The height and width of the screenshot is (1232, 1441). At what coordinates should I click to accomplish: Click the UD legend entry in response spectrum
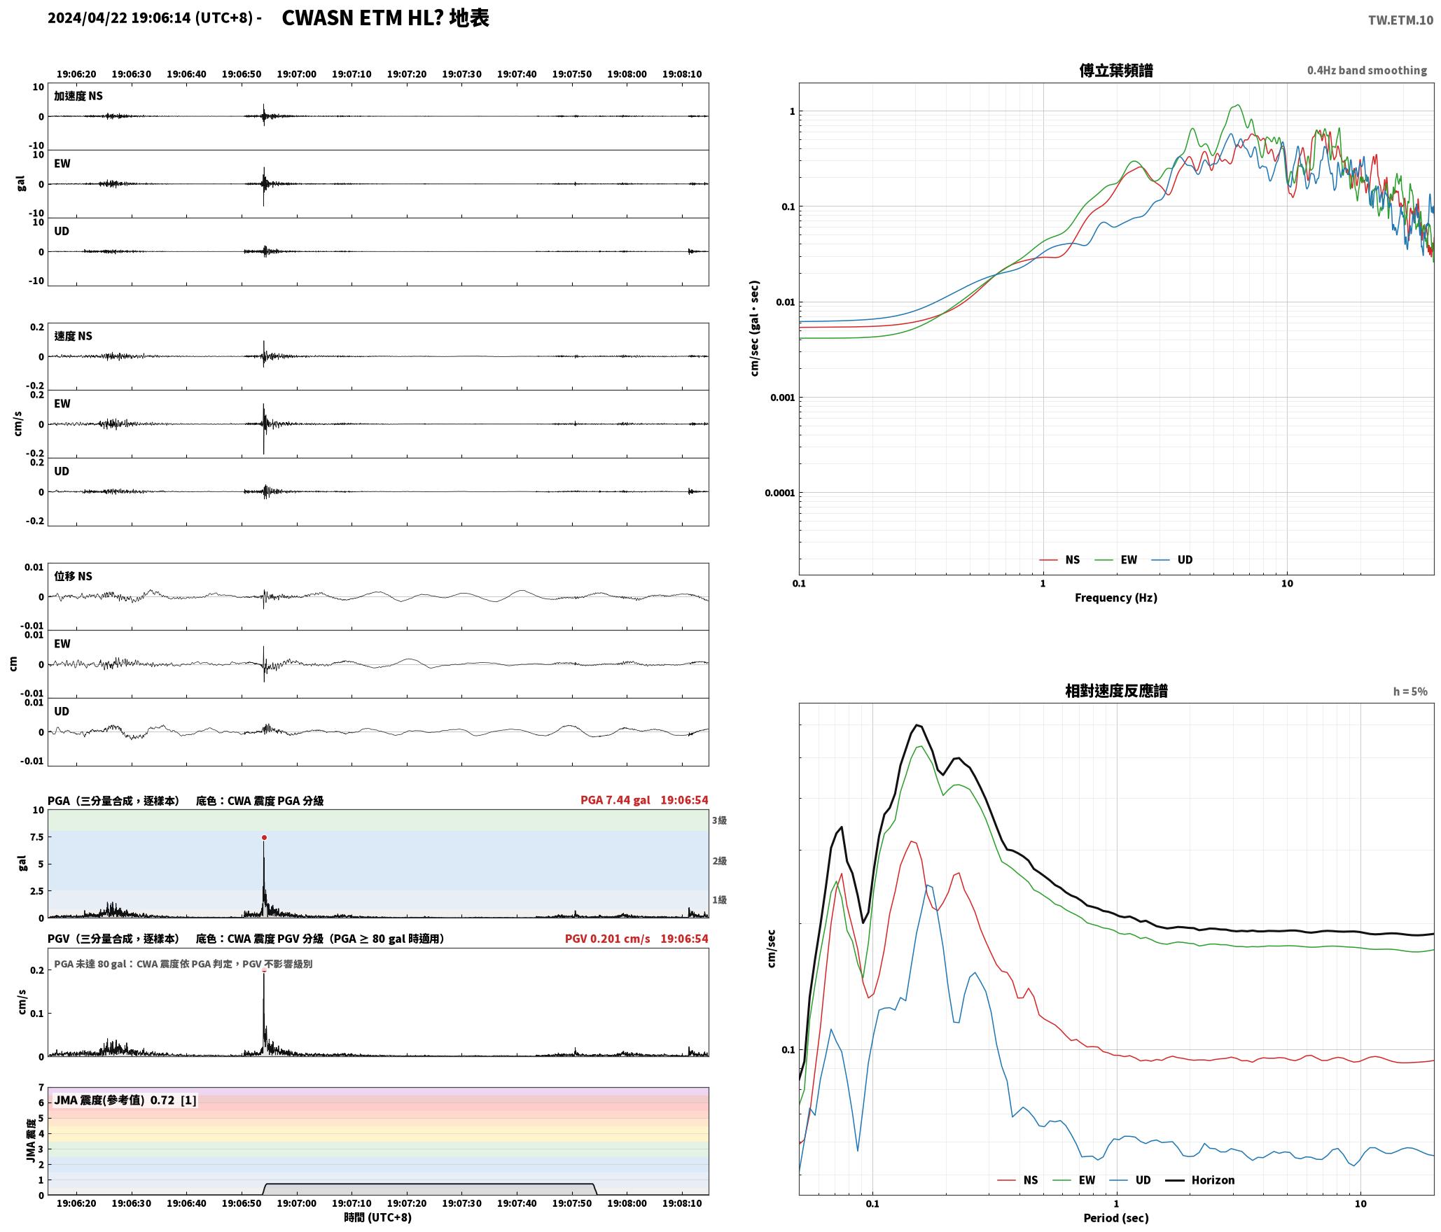(1130, 1180)
